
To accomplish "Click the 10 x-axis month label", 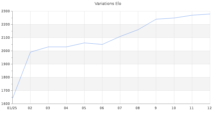I will point(174,108).
